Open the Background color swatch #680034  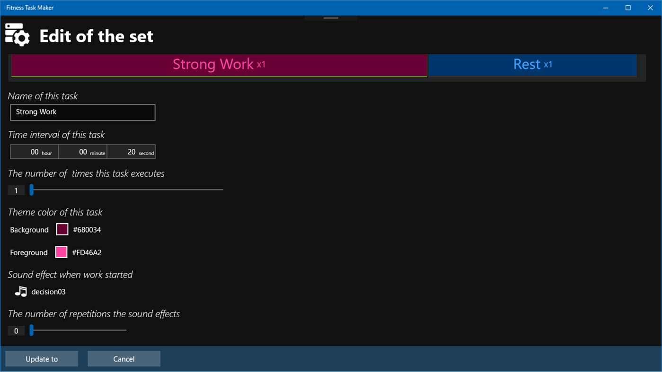62,229
